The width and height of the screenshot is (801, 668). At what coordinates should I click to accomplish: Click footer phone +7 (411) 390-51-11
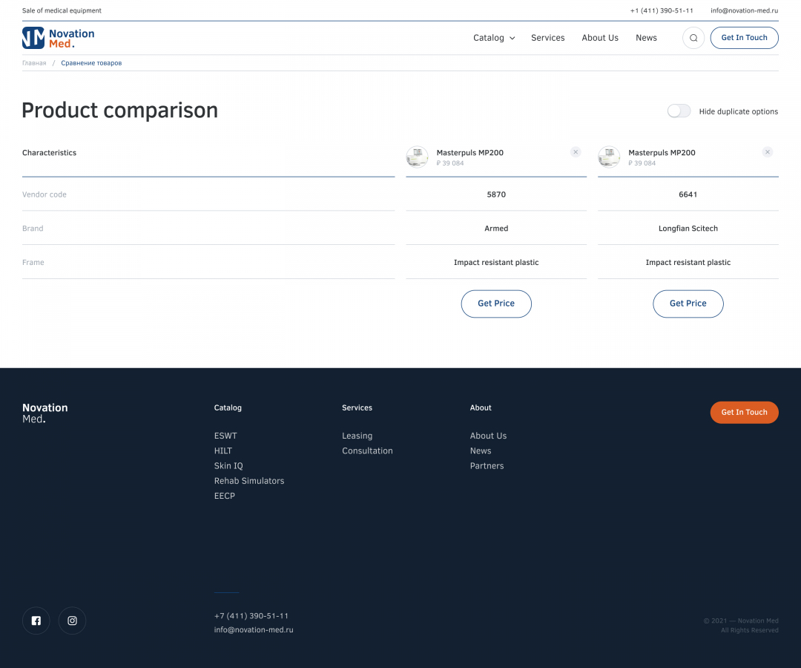point(251,616)
